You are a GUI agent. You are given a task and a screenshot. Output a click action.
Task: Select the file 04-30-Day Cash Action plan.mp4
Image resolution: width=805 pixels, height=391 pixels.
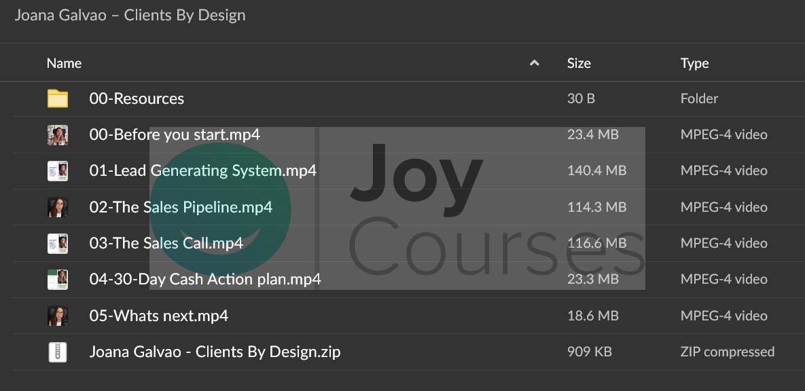205,280
